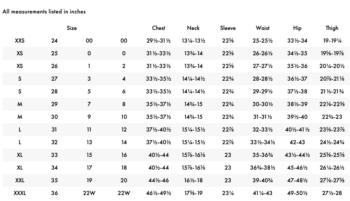The image size is (350, 201).
Task: Select the Hip column header
Action: (297, 28)
